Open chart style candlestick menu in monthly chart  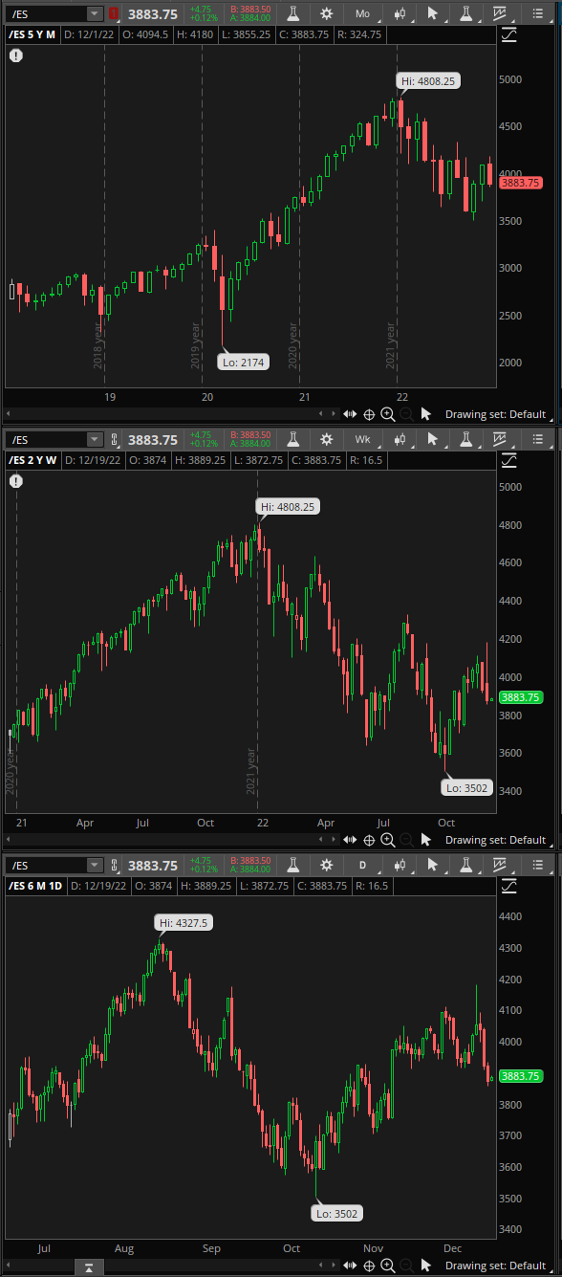pyautogui.click(x=400, y=13)
